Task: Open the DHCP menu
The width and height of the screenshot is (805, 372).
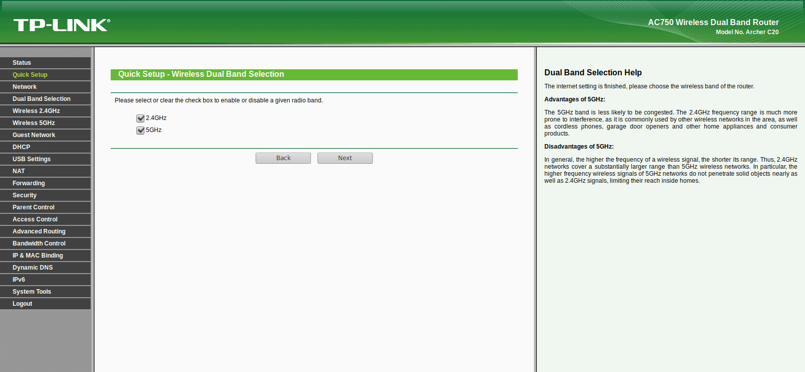Action: (x=45, y=147)
